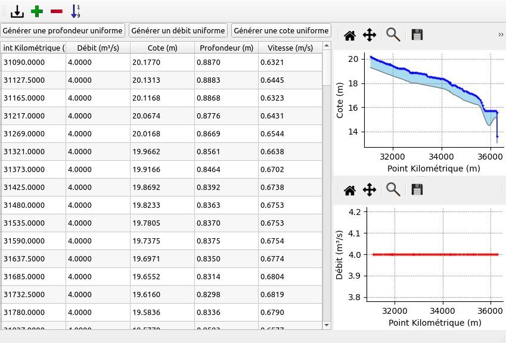This screenshot has height=343, width=506.
Task: Save Cote plot figure with floppy icon
Action: click(x=417, y=35)
